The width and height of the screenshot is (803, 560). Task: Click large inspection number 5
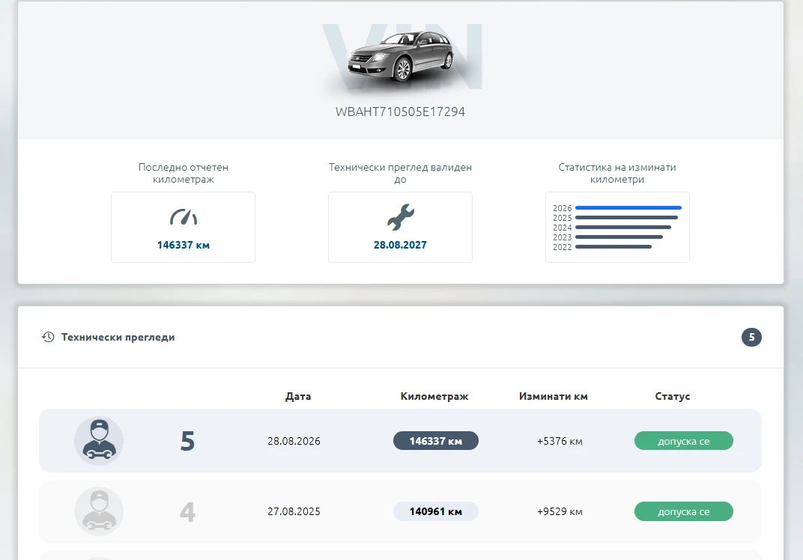click(x=187, y=441)
